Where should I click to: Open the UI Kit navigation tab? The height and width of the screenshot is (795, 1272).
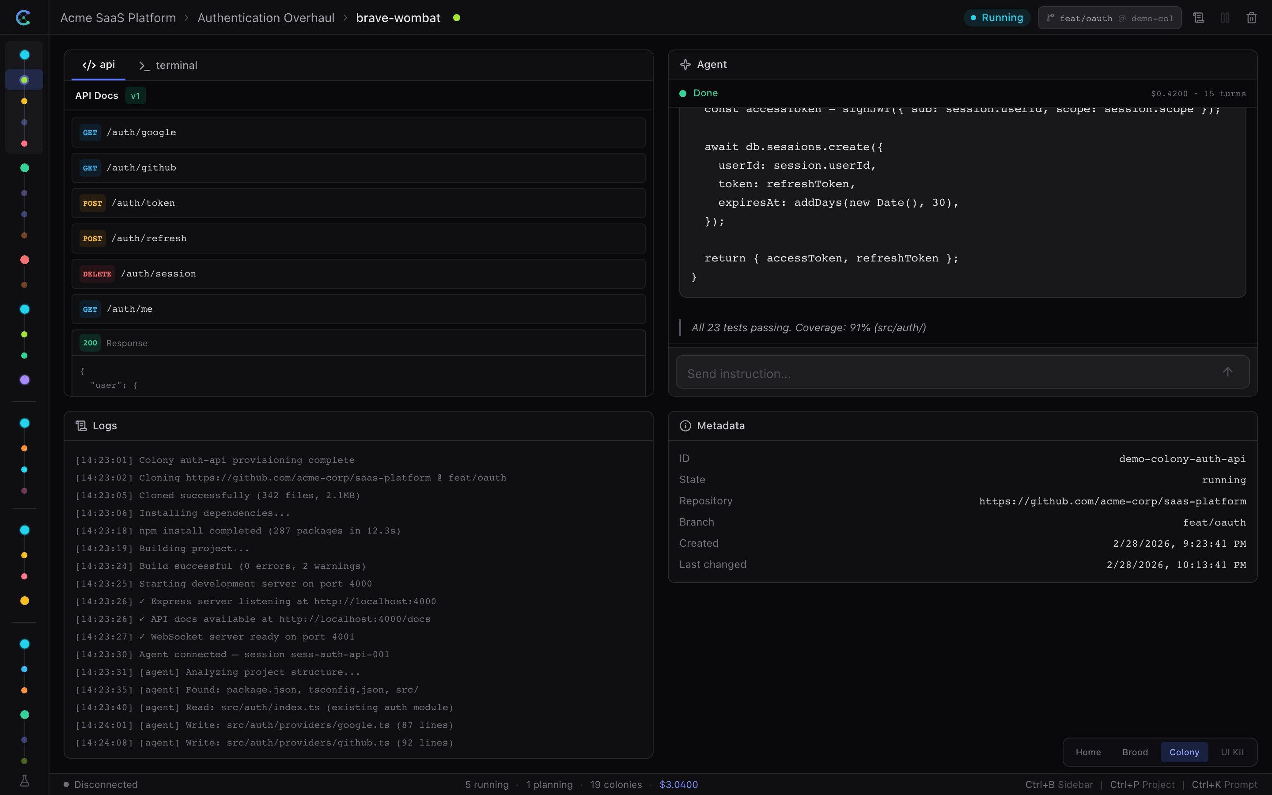1232,752
